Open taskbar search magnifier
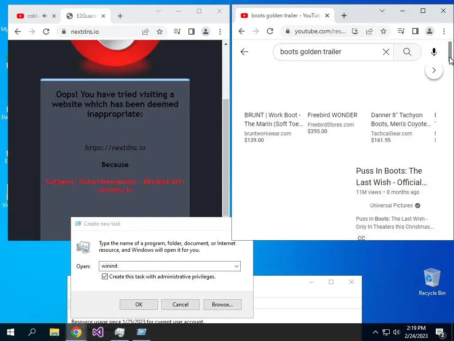The width and height of the screenshot is (454, 341). tap(32, 332)
